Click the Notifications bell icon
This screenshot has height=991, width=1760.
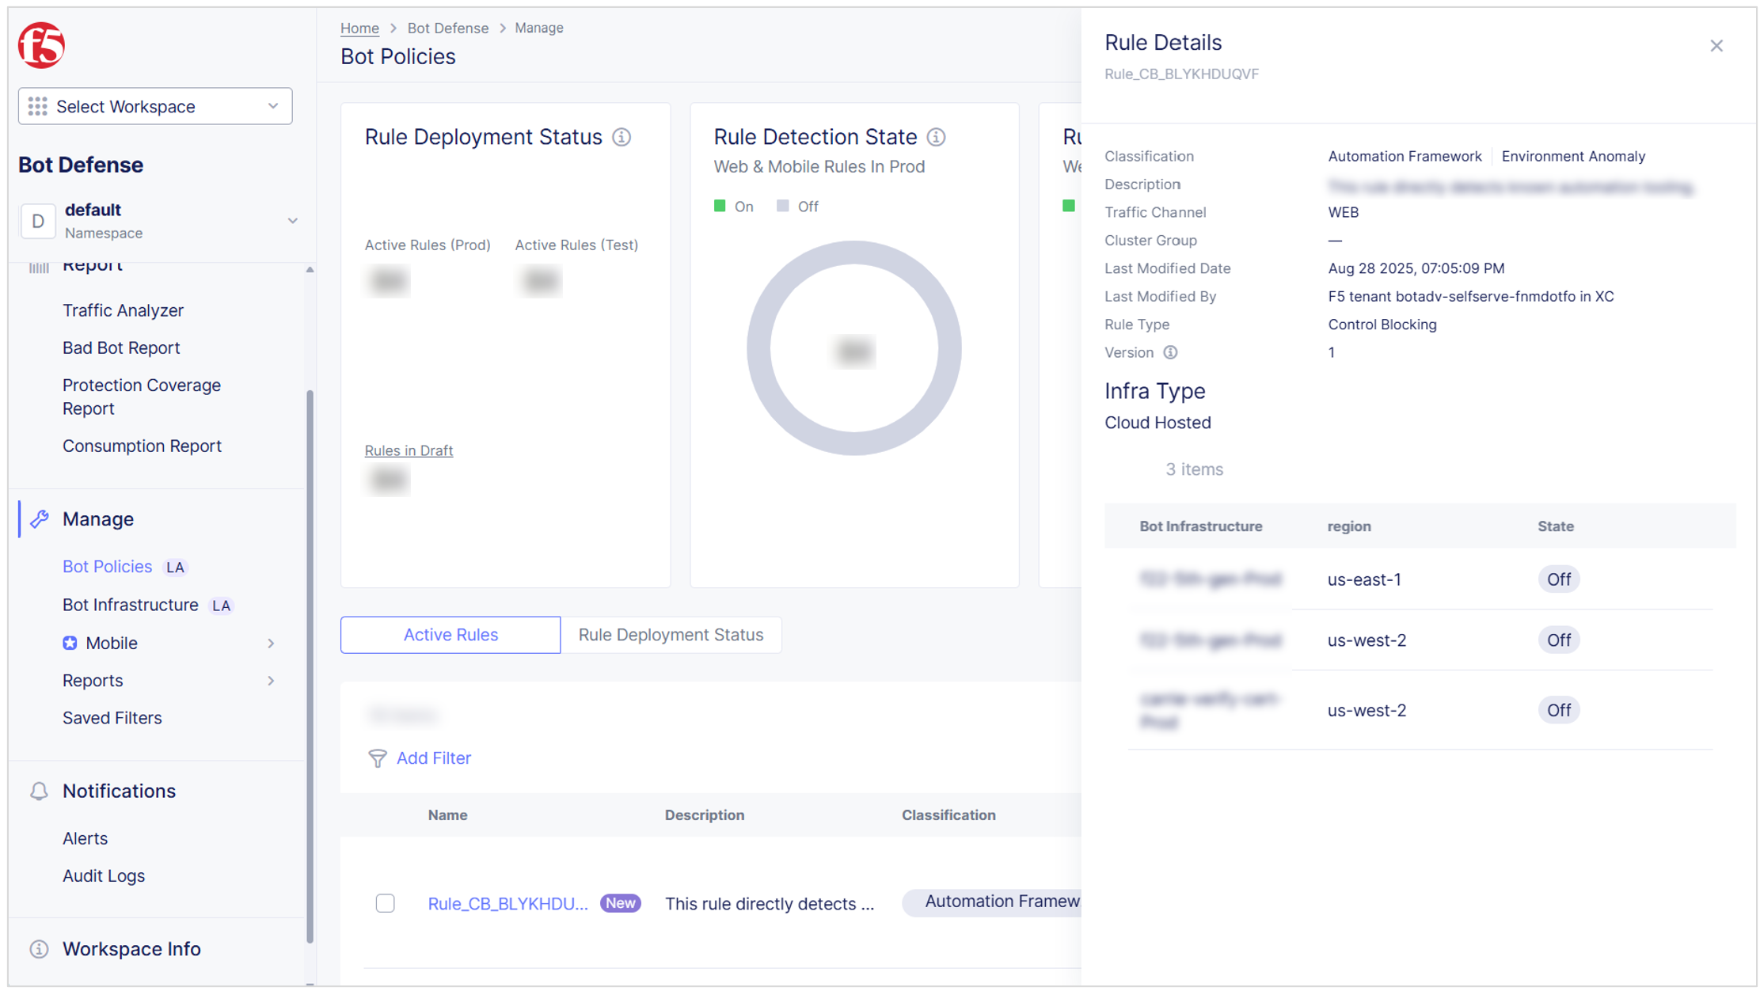39,792
